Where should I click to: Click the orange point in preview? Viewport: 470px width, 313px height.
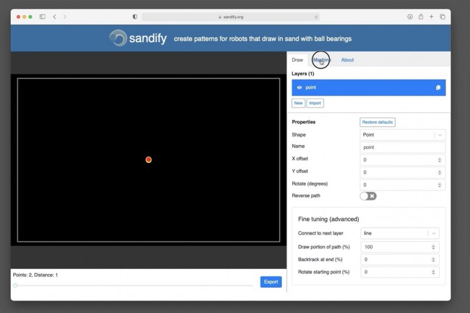[x=148, y=160]
